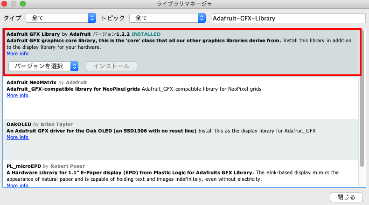Image resolution: width=369 pixels, height=205 pixels.
Task: Open More info link for PL_microEPD
Action: coord(18,185)
